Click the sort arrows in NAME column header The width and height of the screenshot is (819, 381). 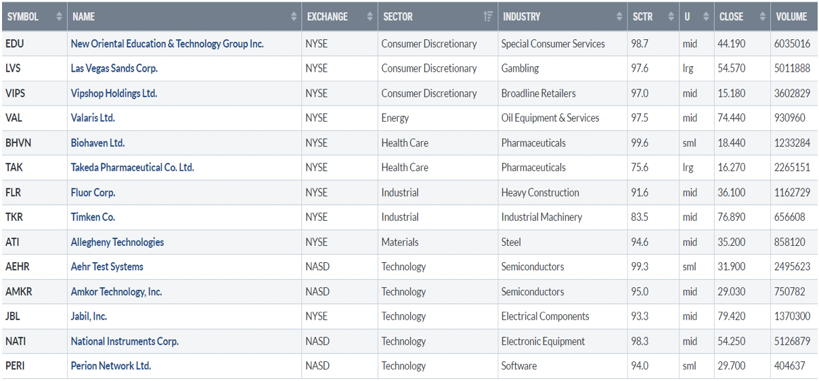(x=294, y=17)
